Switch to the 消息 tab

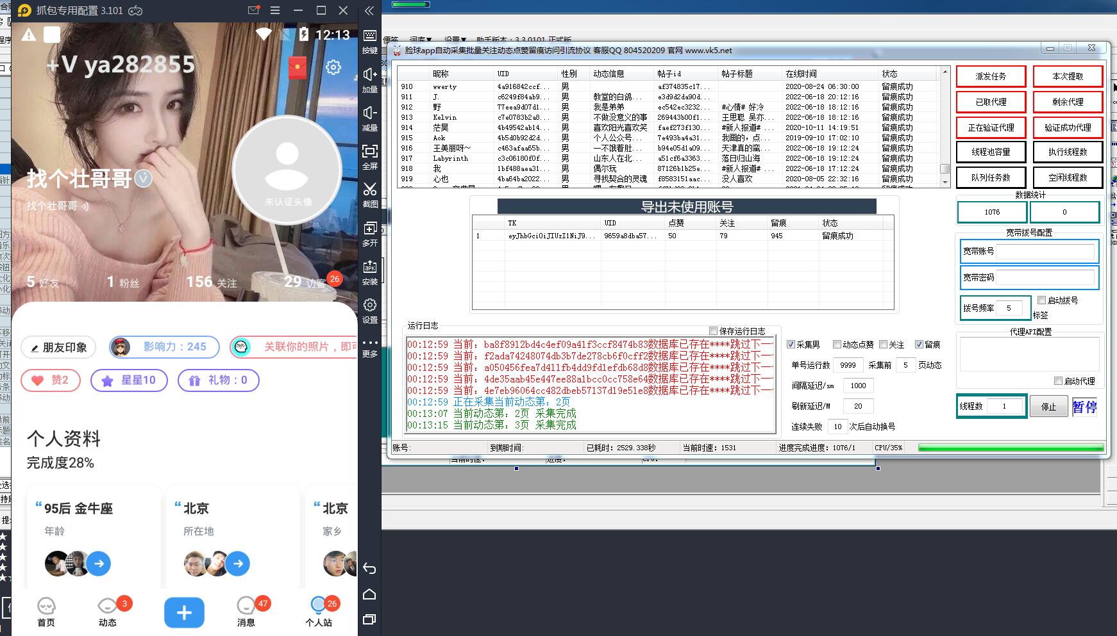(x=246, y=612)
